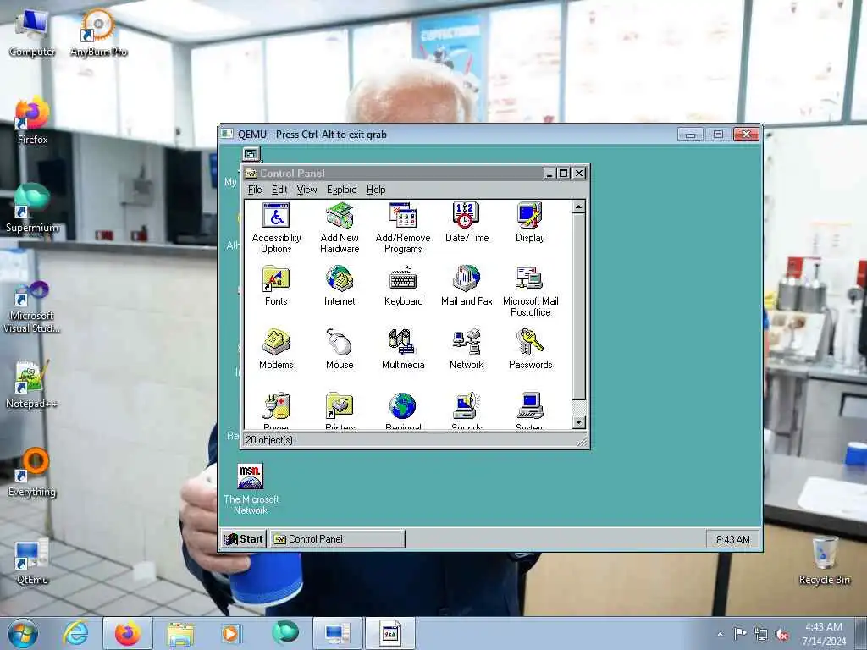Image resolution: width=867 pixels, height=650 pixels.
Task: Open the Computer desktop icon
Action: (x=32, y=33)
